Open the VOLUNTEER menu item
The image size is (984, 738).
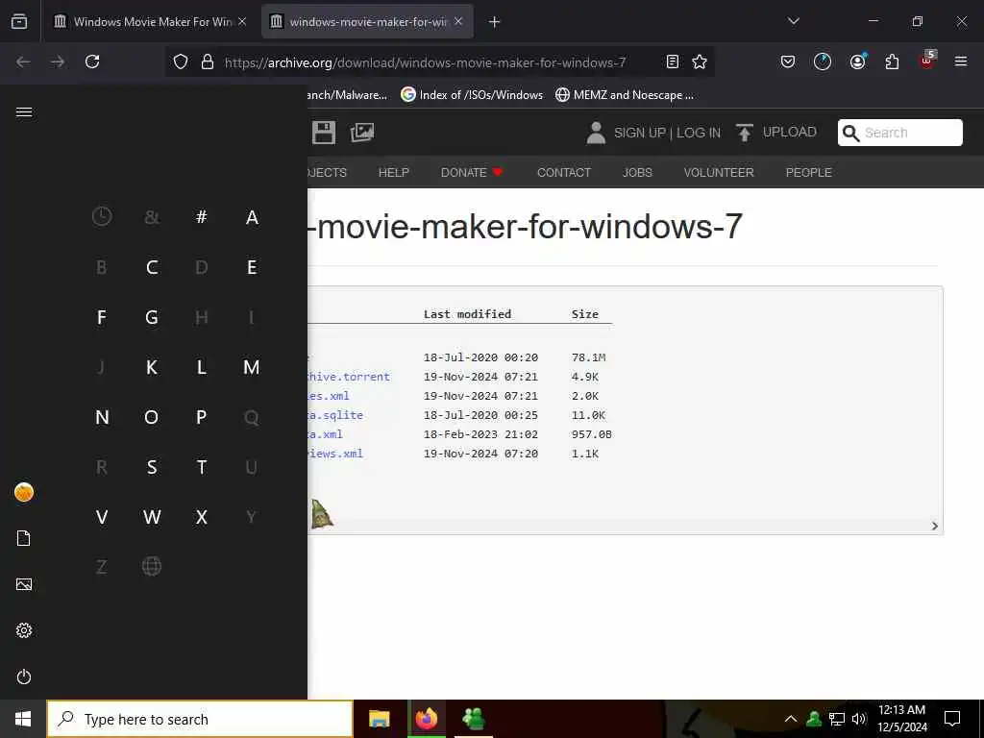pyautogui.click(x=719, y=173)
